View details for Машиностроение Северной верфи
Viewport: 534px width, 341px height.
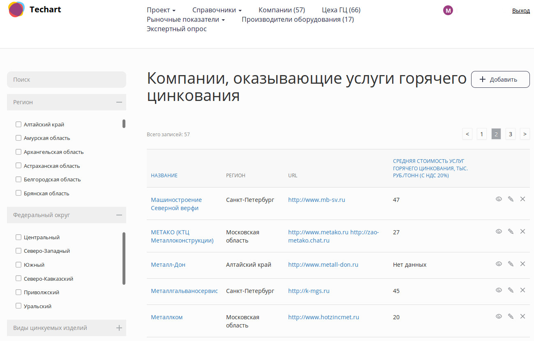(499, 199)
